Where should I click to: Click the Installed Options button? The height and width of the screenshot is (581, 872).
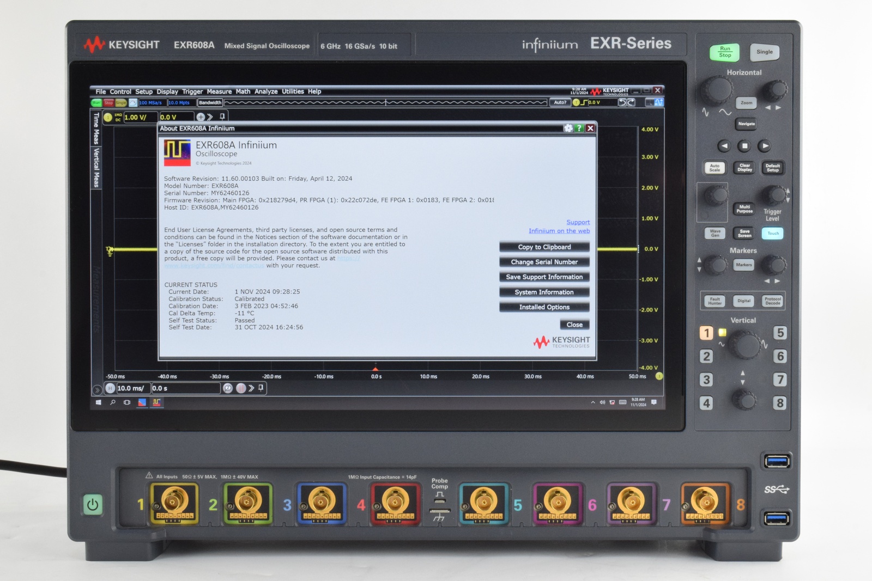[544, 307]
